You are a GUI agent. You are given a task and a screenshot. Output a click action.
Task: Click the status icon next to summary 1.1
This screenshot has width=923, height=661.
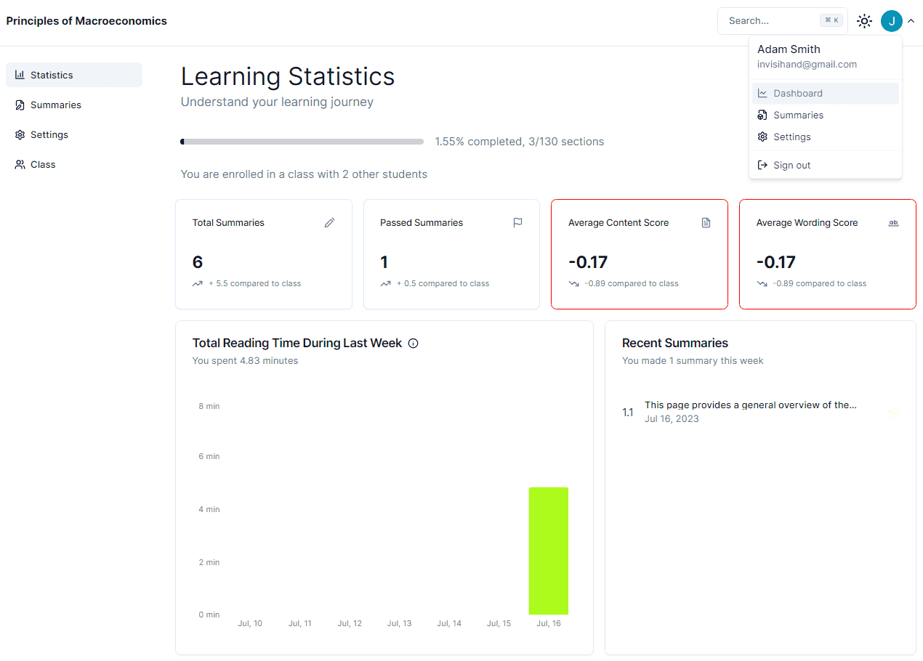tap(893, 413)
